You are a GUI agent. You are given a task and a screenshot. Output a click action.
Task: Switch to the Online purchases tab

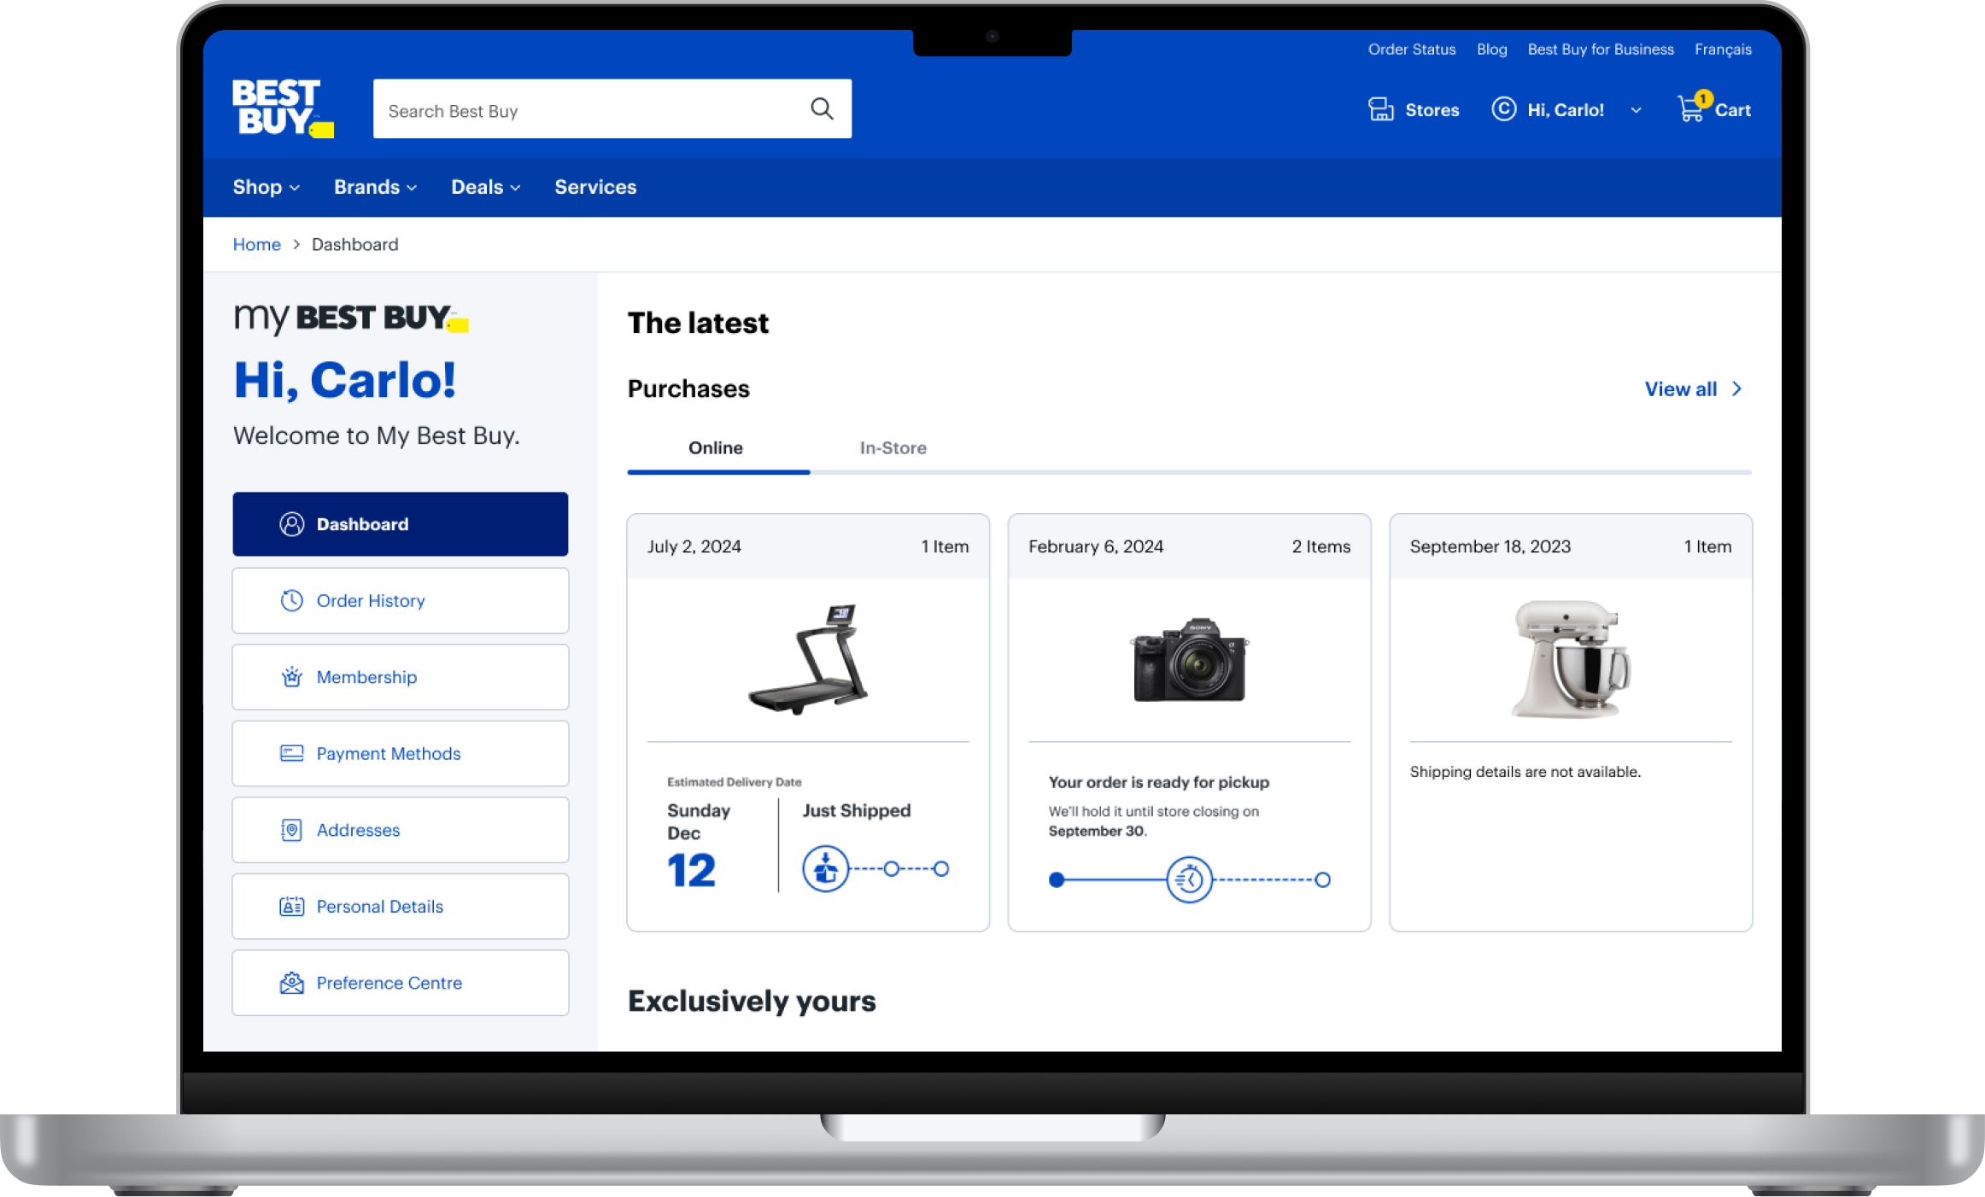(716, 447)
